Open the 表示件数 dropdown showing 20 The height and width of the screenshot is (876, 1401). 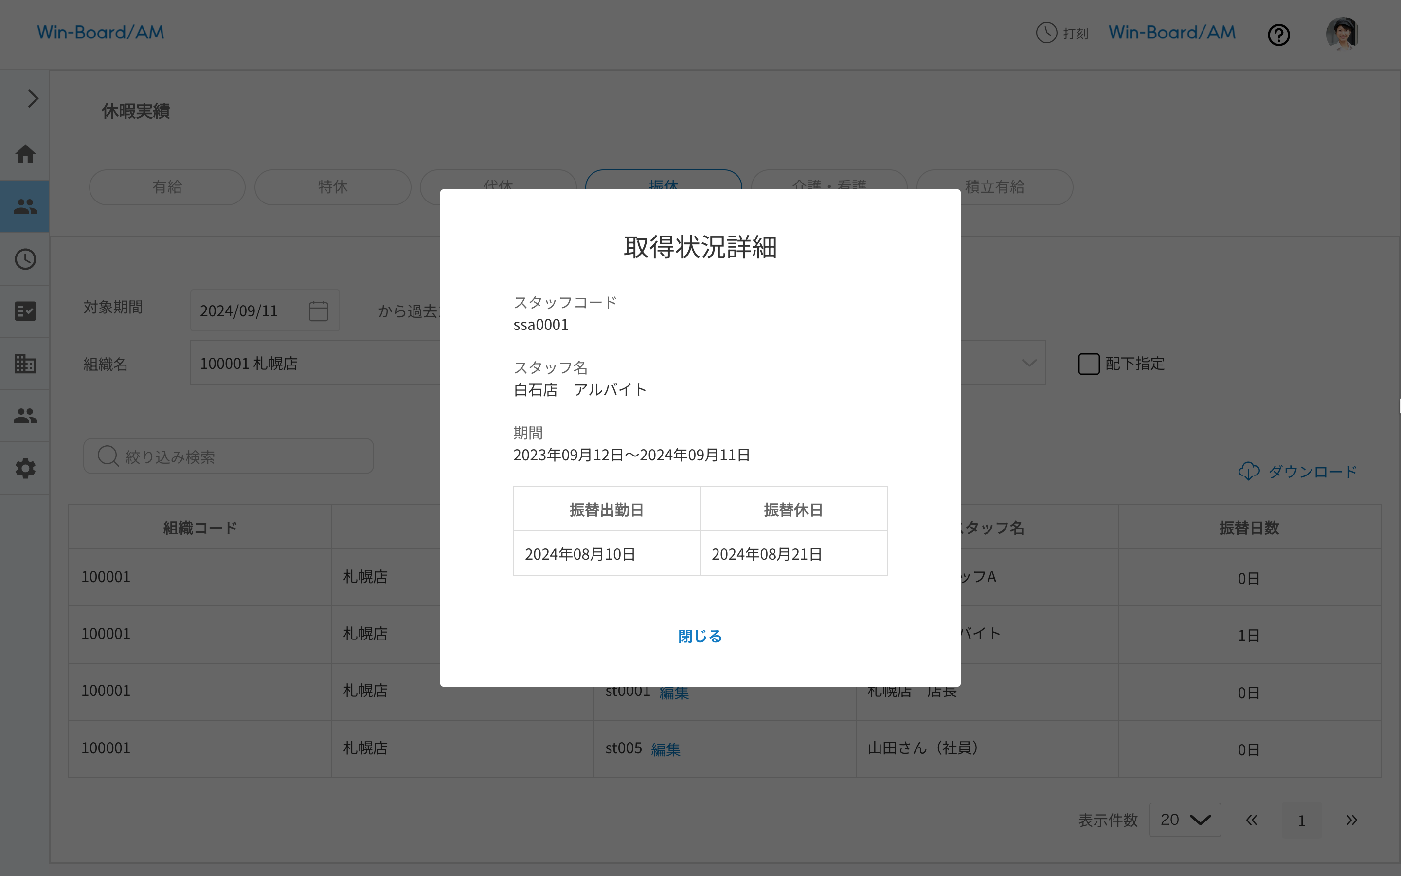point(1184,819)
